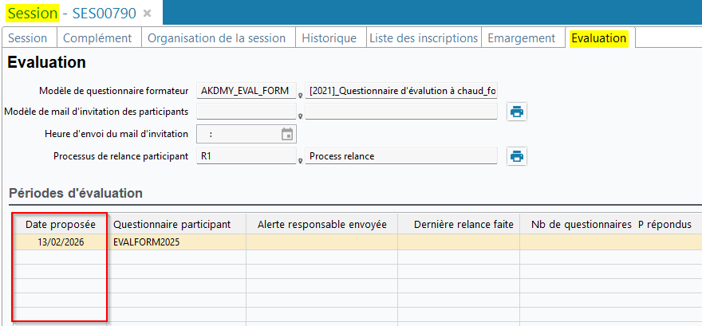Close the Session SES00790 tab
702x326 pixels.
point(148,14)
